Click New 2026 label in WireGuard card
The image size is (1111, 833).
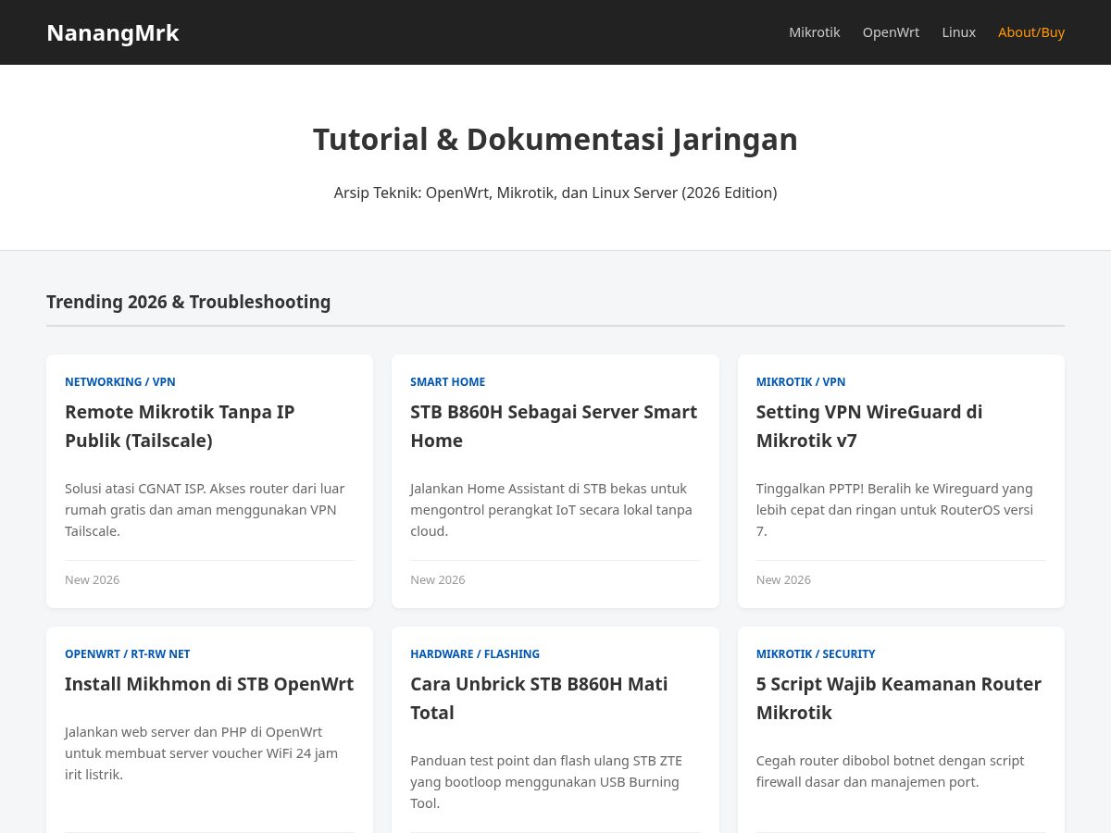[783, 579]
